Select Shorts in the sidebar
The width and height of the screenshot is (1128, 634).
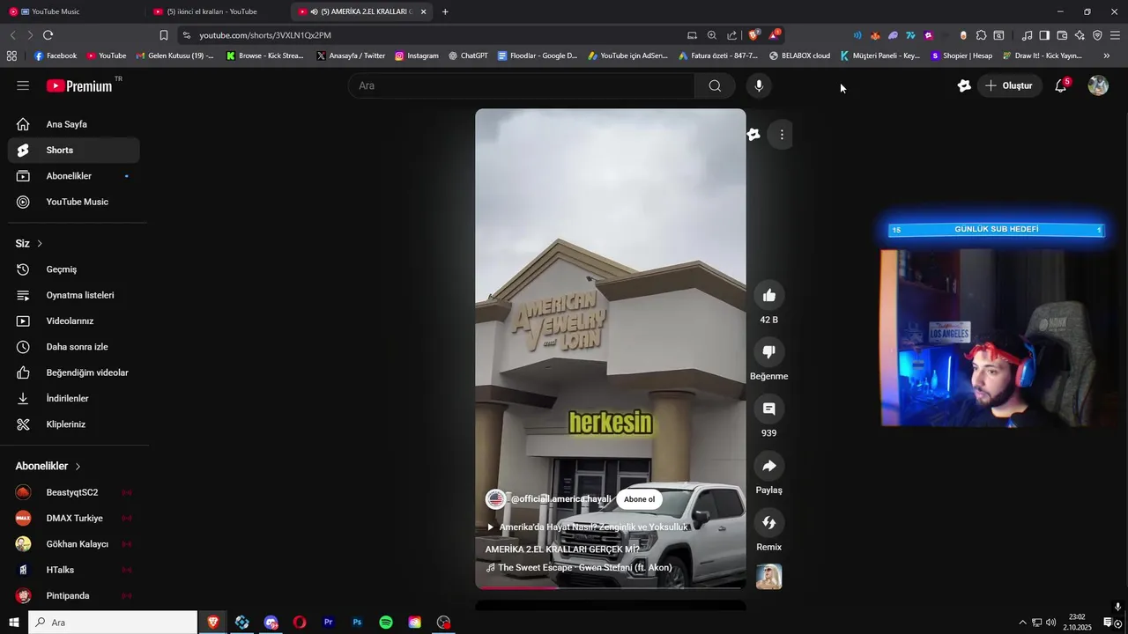74,151
